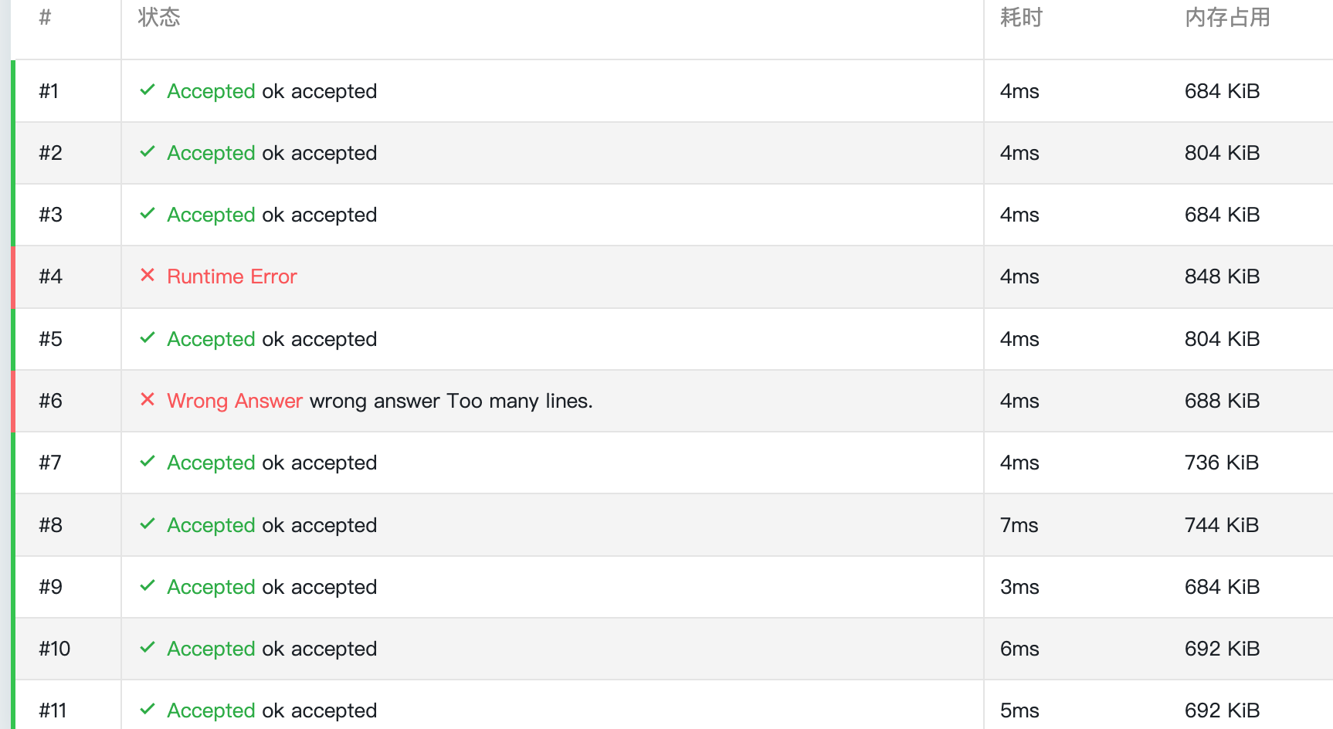
Task: Click the 耗时 column header
Action: (1021, 18)
